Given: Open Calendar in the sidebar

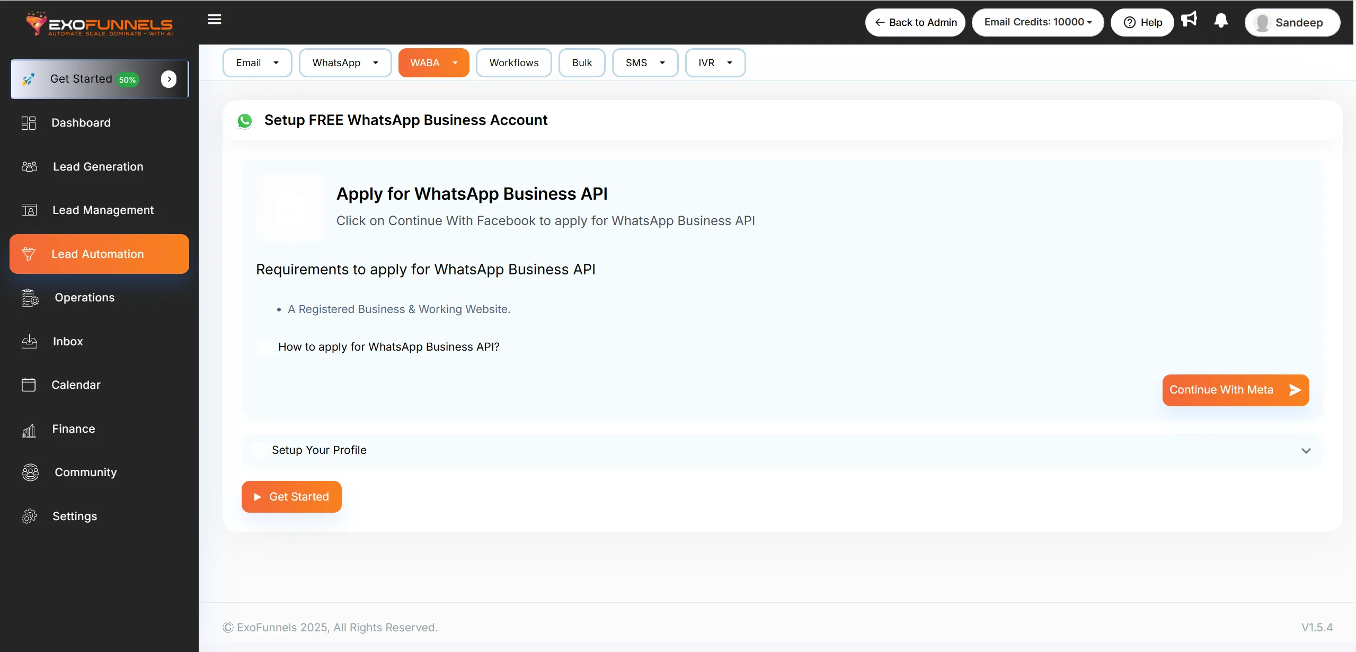Looking at the screenshot, I should (99, 385).
